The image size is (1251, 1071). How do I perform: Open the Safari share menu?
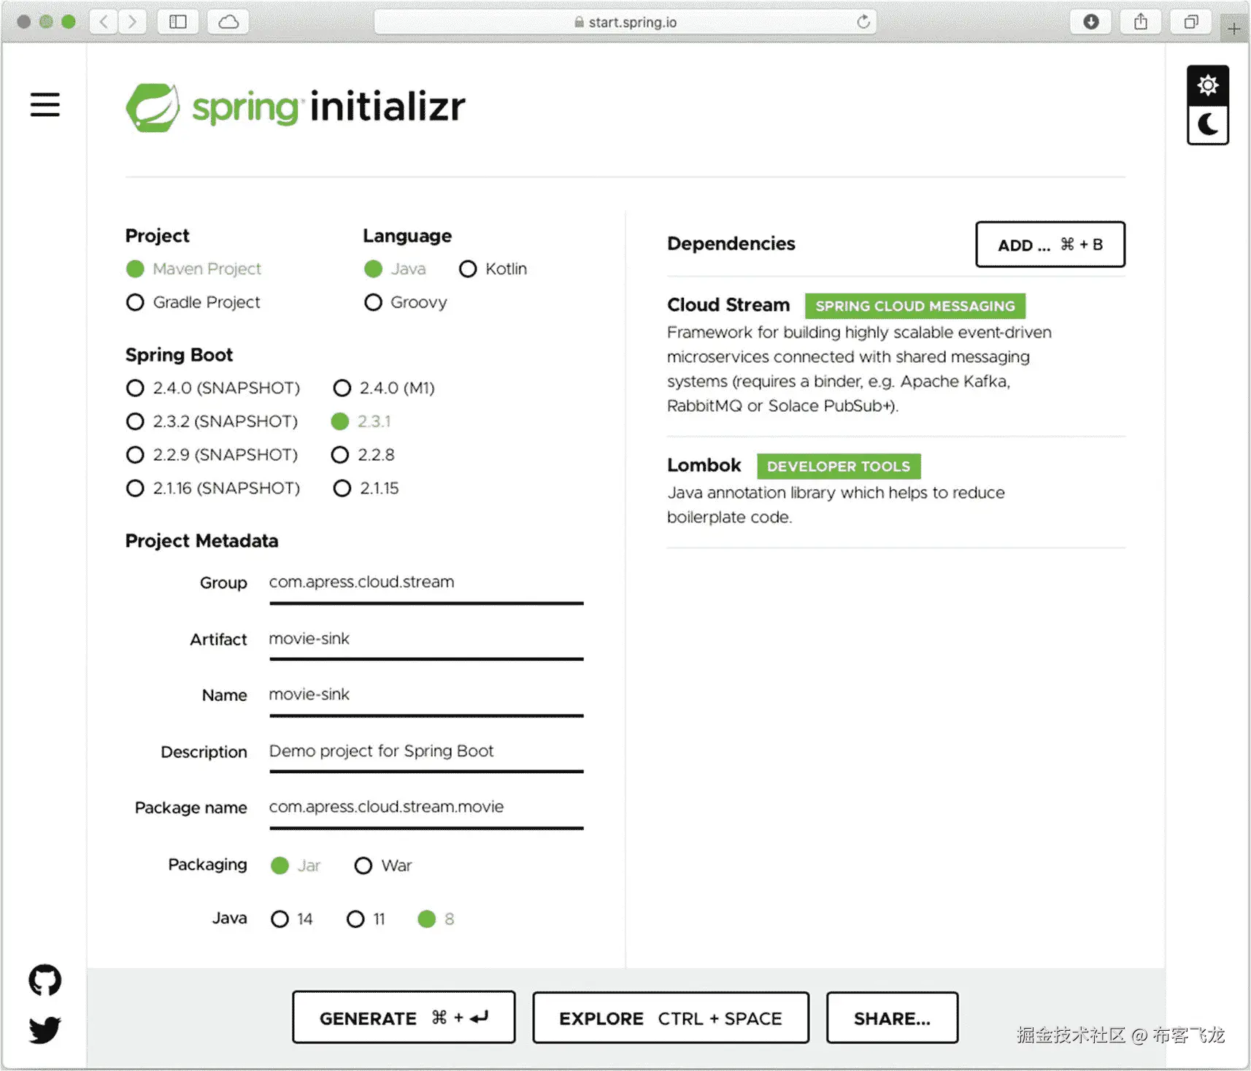1141,22
